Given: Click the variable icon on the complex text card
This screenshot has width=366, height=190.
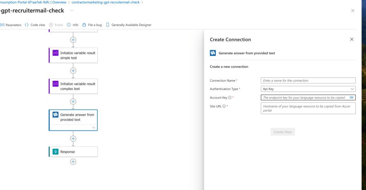Looking at the screenshot, I should pos(55,84).
